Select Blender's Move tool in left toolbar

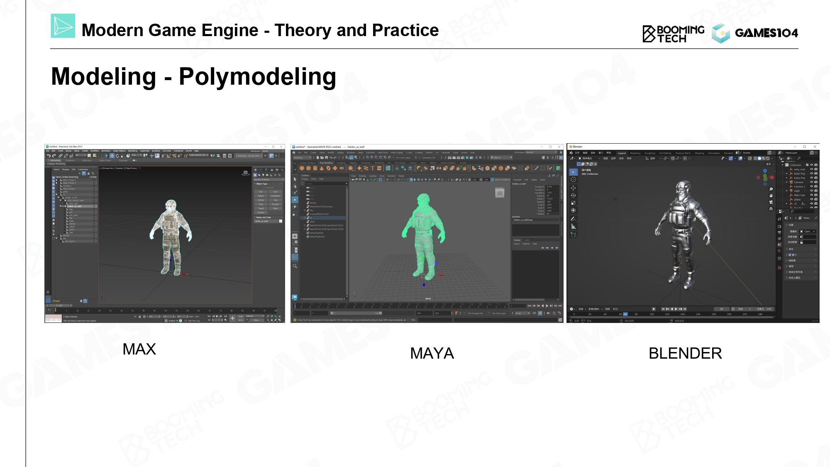pos(573,188)
